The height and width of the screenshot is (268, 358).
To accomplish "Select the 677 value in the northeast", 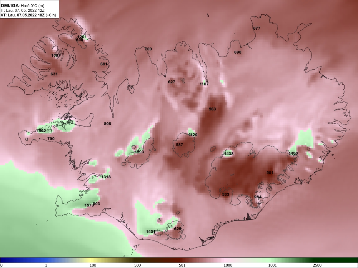I will coord(257,28).
